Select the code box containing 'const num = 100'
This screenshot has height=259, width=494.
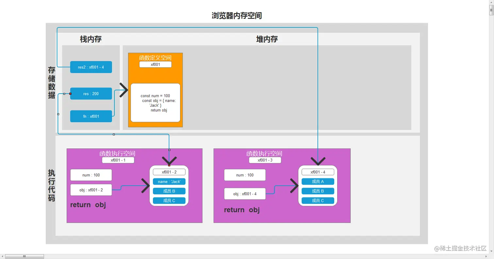[156, 103]
